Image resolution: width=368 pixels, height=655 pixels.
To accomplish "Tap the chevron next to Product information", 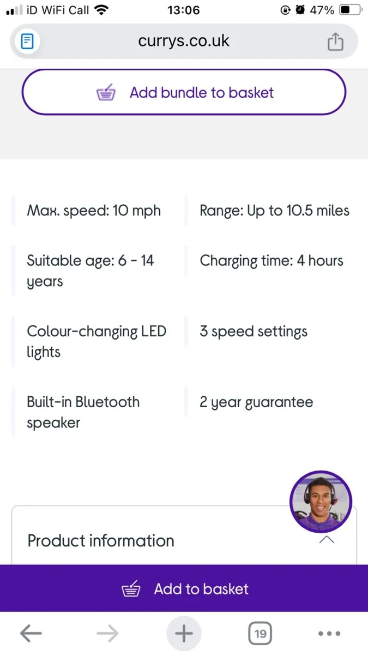I will point(326,539).
